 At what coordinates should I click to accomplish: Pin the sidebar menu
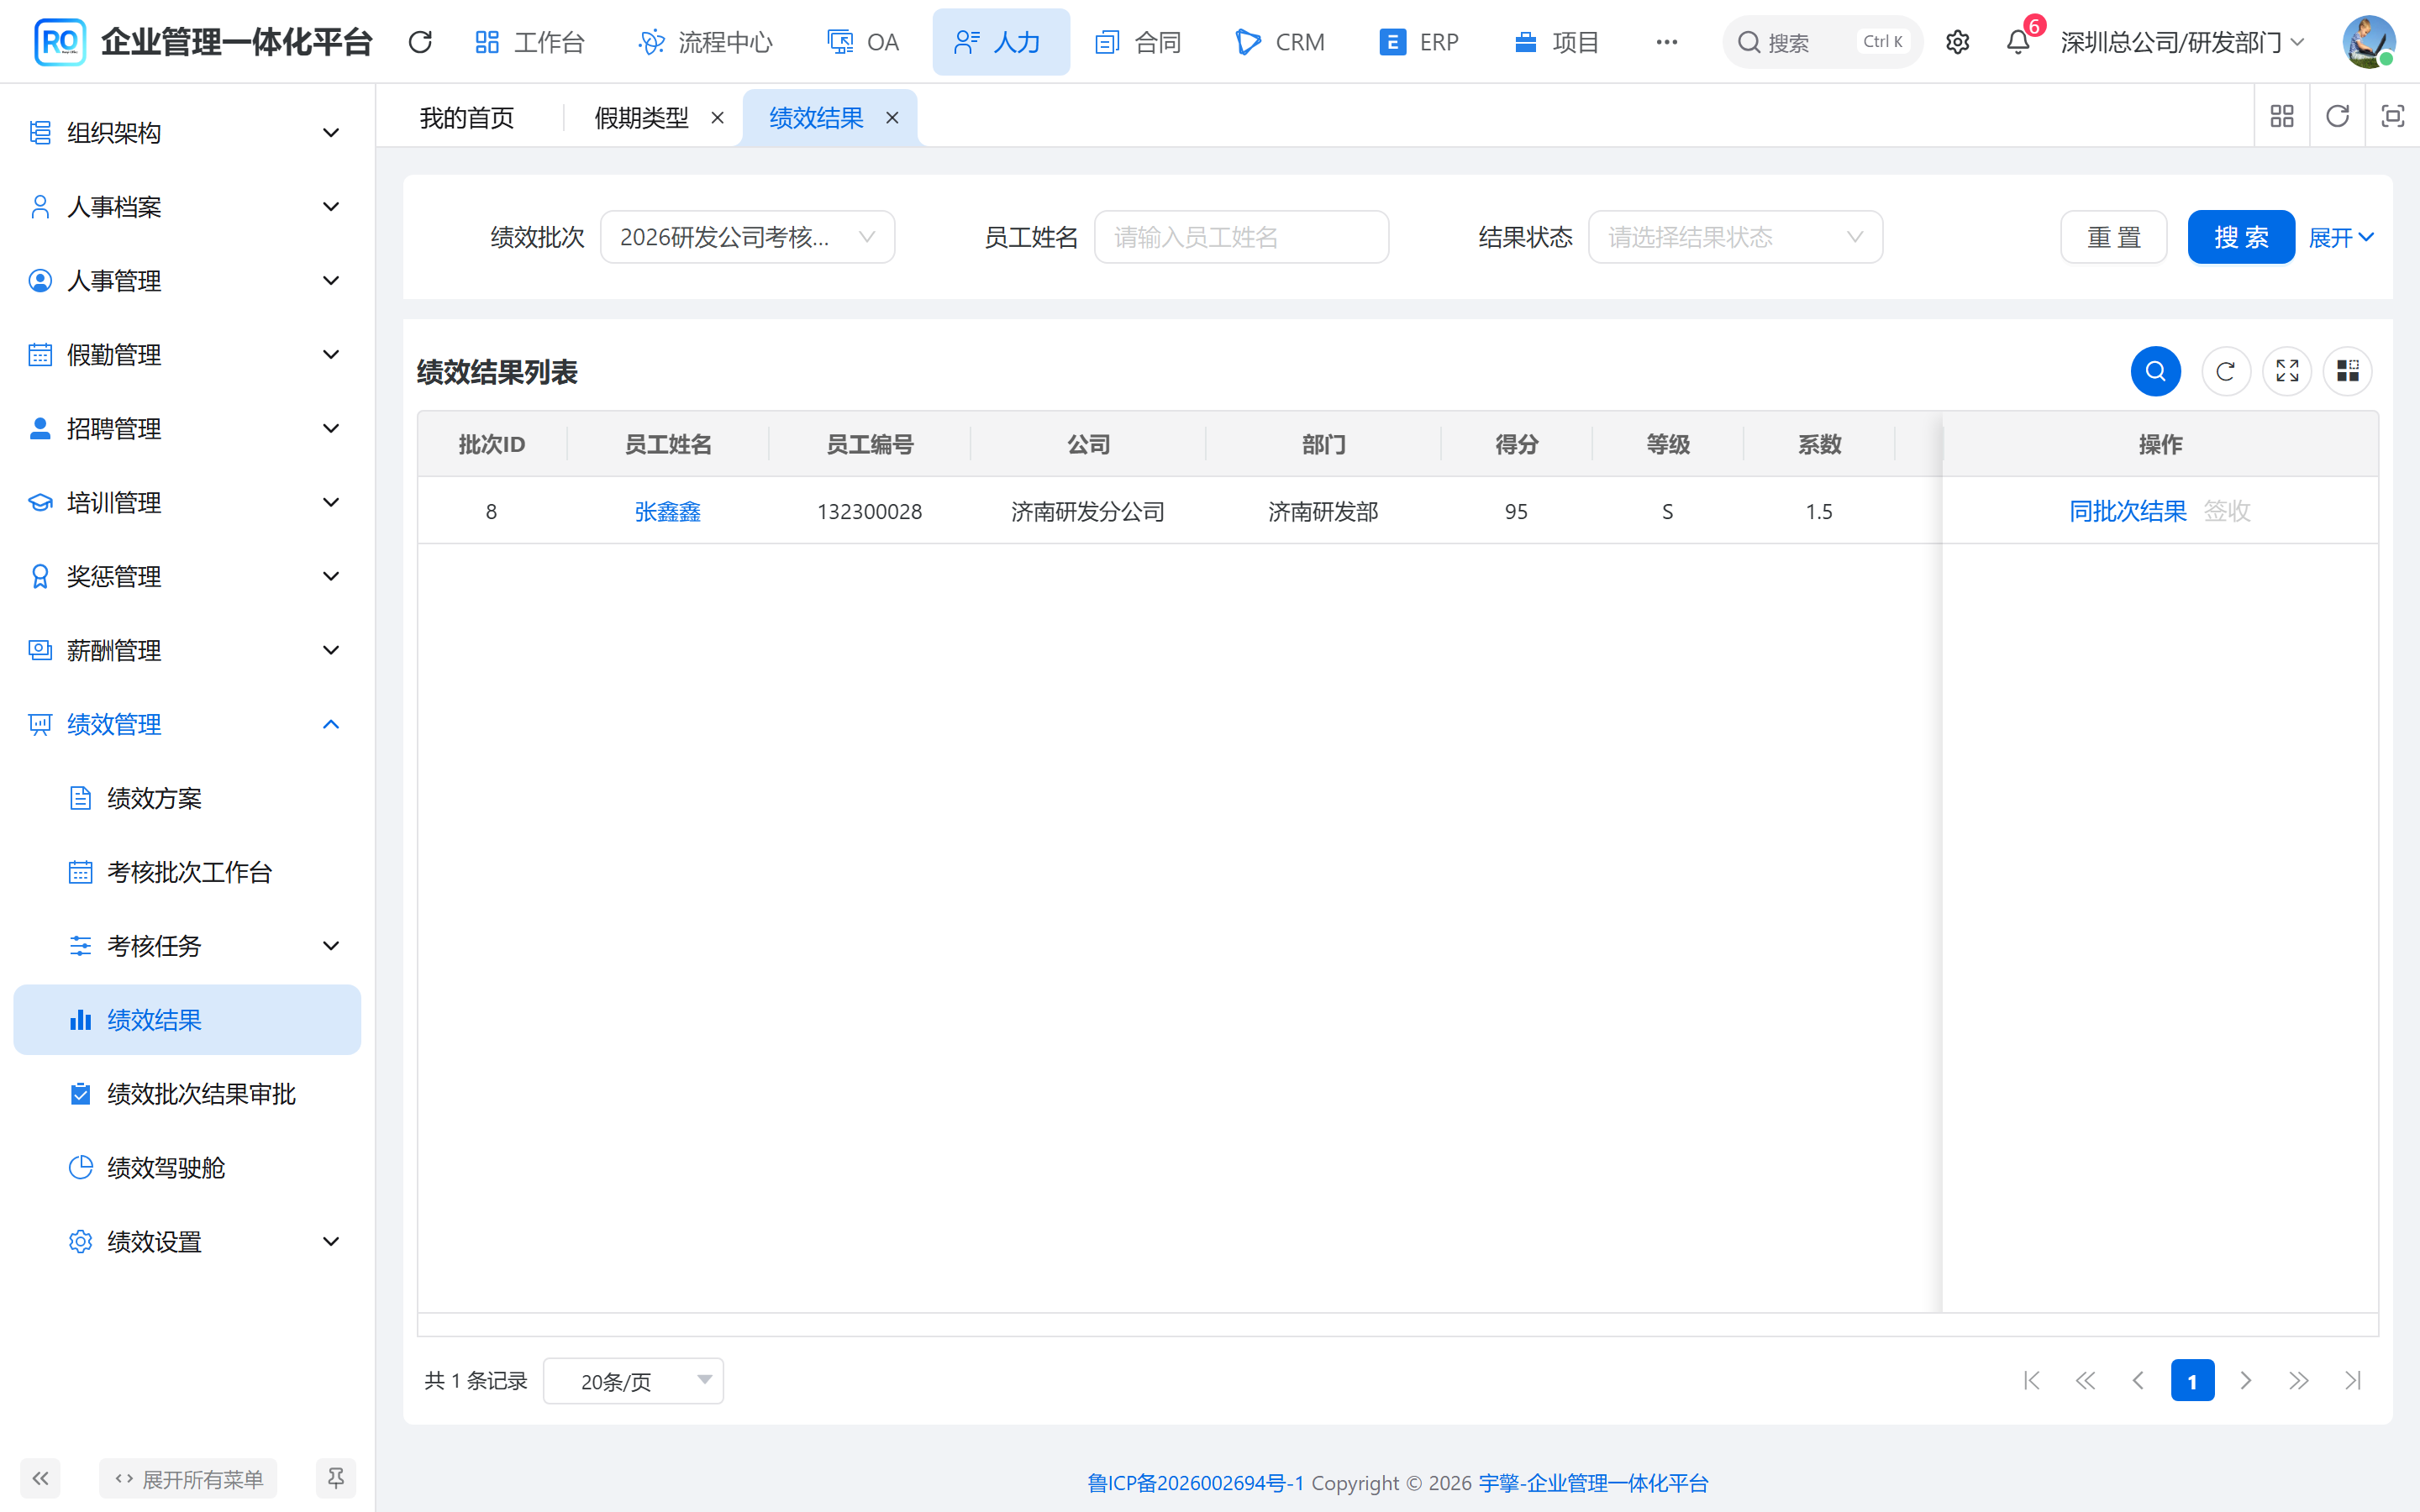pyautogui.click(x=336, y=1478)
